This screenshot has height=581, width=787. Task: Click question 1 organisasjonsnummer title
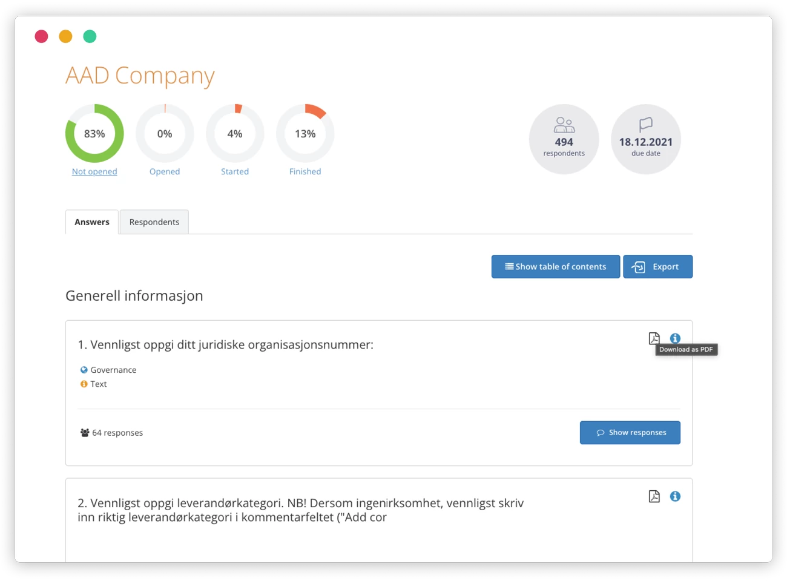pyautogui.click(x=226, y=345)
